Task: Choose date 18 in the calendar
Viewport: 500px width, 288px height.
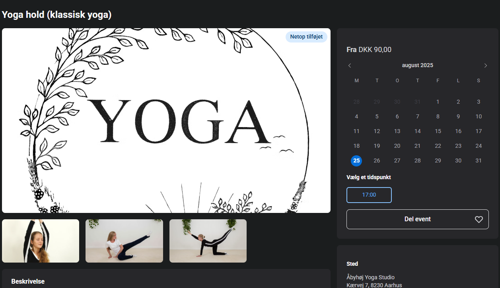Action: click(356, 146)
